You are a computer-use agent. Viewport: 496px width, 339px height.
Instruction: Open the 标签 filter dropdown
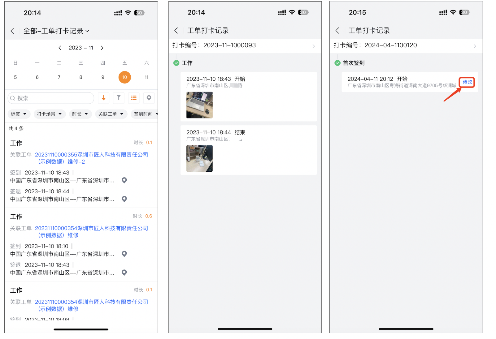19,114
